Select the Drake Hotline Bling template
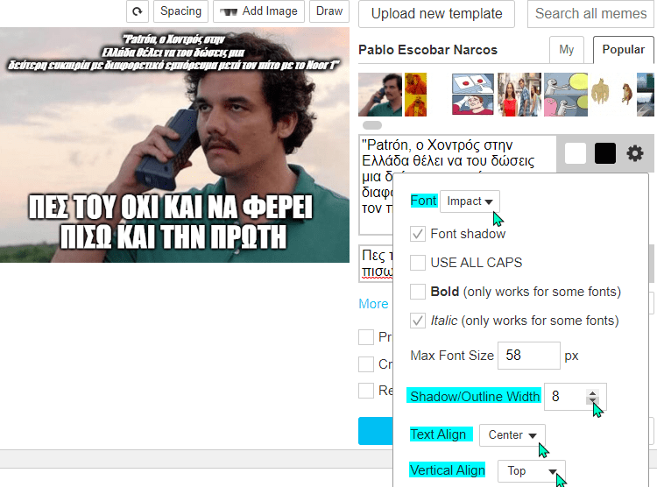The height and width of the screenshot is (487, 657). pyautogui.click(x=415, y=95)
